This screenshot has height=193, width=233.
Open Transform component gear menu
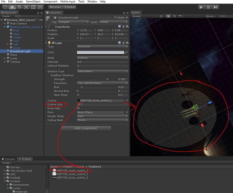(127, 26)
